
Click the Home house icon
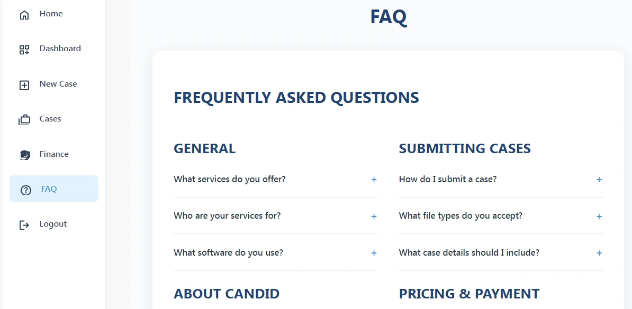tap(24, 15)
